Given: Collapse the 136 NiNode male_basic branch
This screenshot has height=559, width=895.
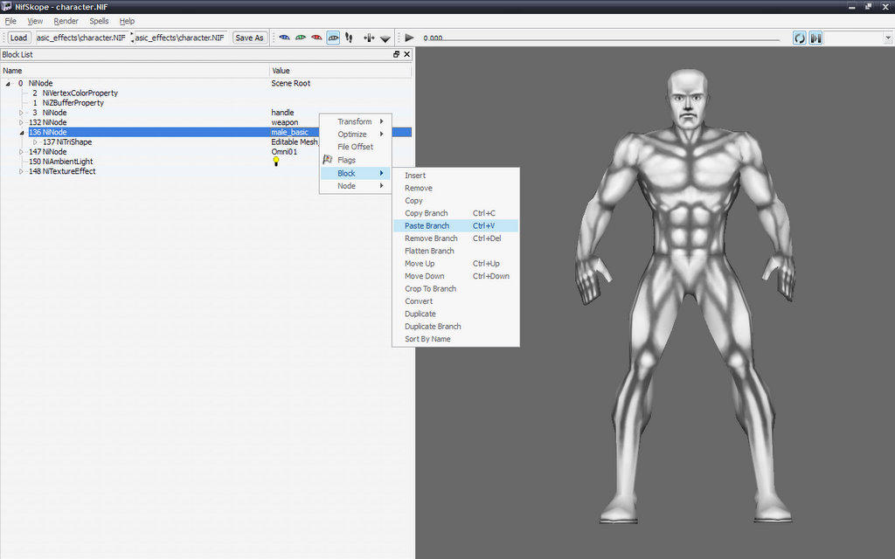Looking at the screenshot, I should point(23,133).
